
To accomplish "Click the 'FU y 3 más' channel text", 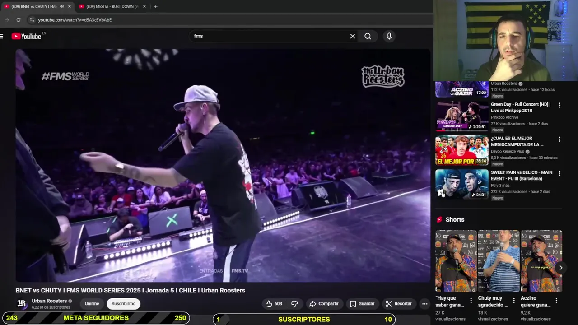I will tap(500, 186).
